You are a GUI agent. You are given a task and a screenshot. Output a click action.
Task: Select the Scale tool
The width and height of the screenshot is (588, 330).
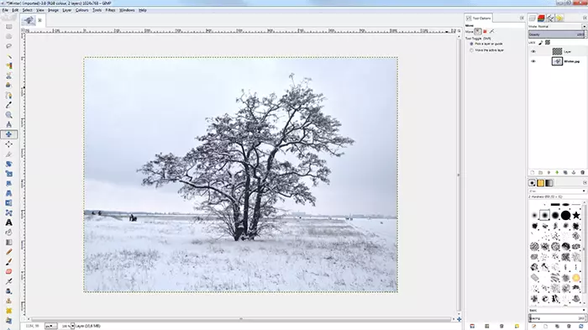(x=8, y=174)
